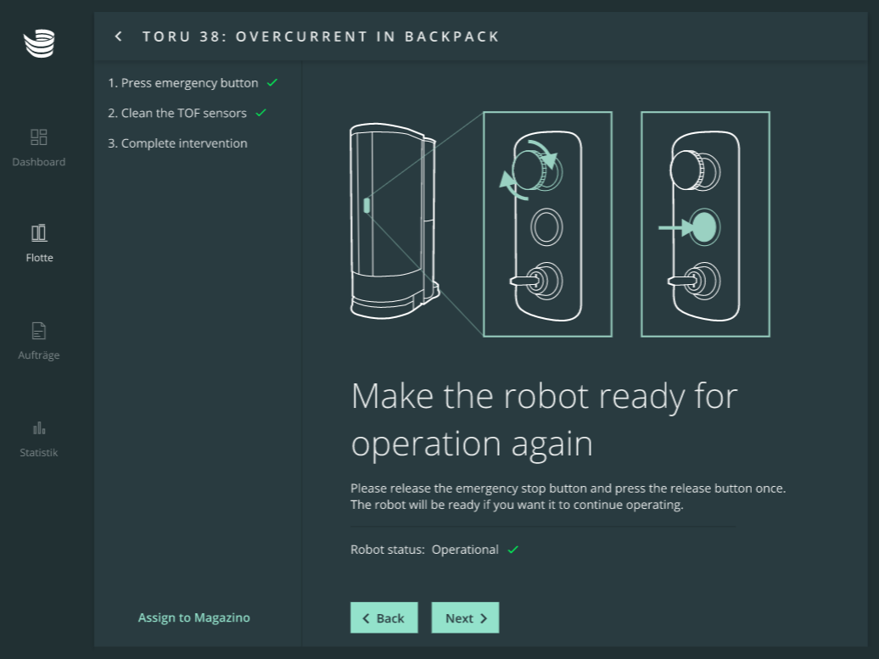
Task: Click the robot outline illustration
Action: click(x=394, y=222)
